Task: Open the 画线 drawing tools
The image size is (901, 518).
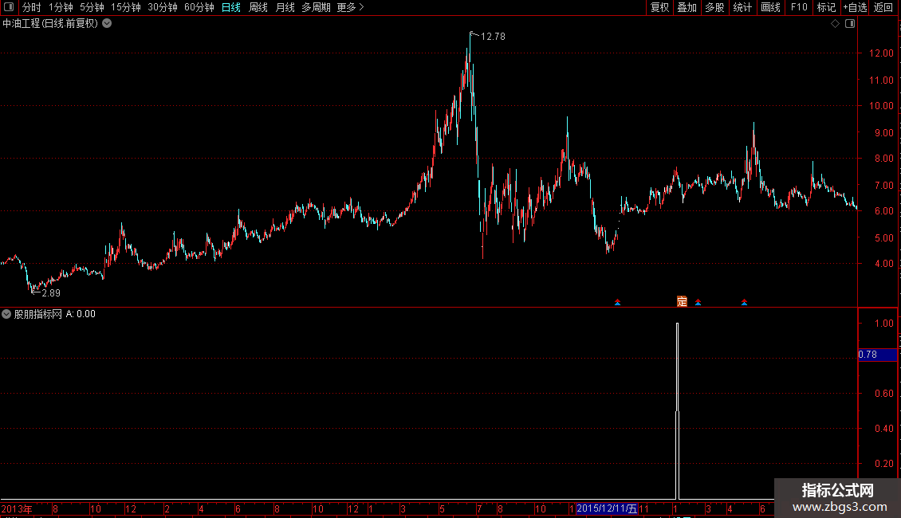Action: (x=770, y=7)
